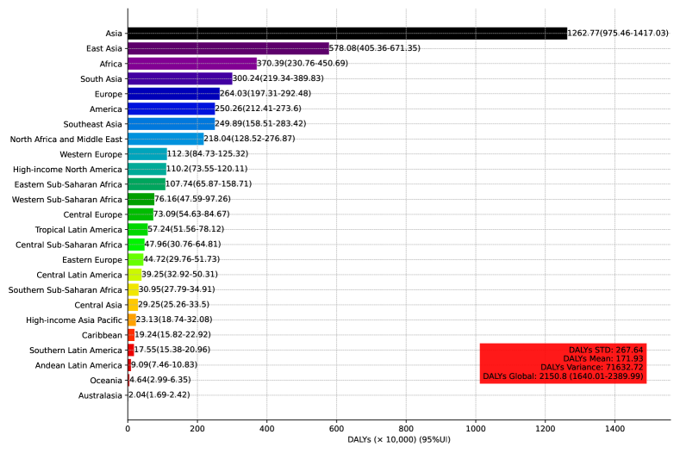Click the teal Western Europe bar

(147, 154)
